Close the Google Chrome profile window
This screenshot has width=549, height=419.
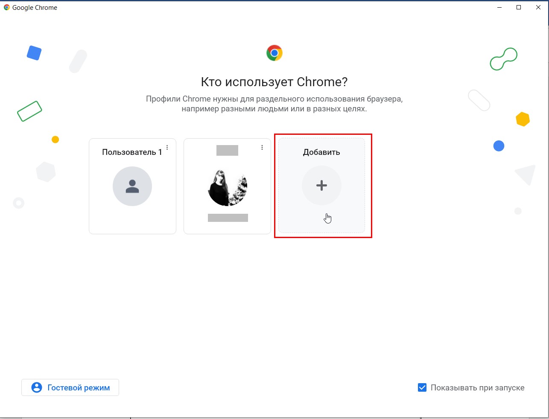pyautogui.click(x=538, y=7)
